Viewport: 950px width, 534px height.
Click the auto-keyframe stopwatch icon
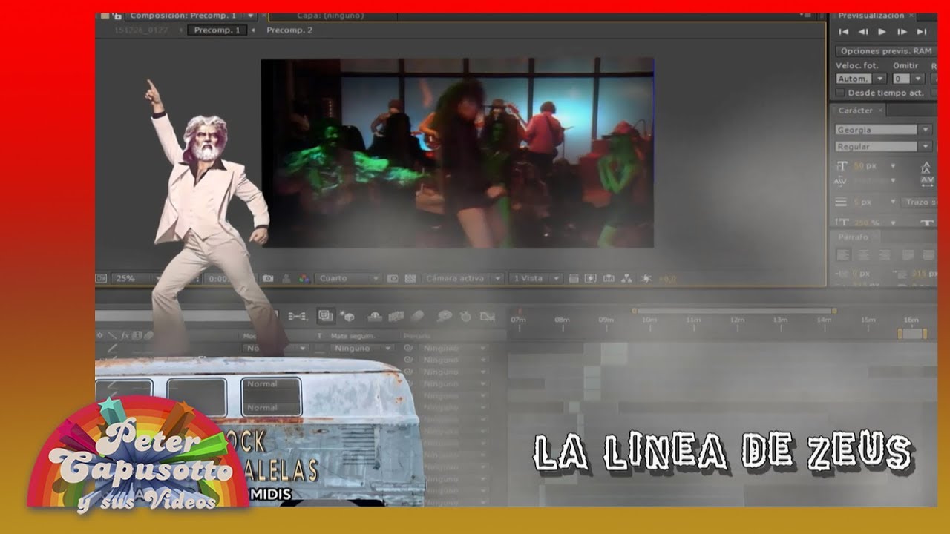pos(465,317)
